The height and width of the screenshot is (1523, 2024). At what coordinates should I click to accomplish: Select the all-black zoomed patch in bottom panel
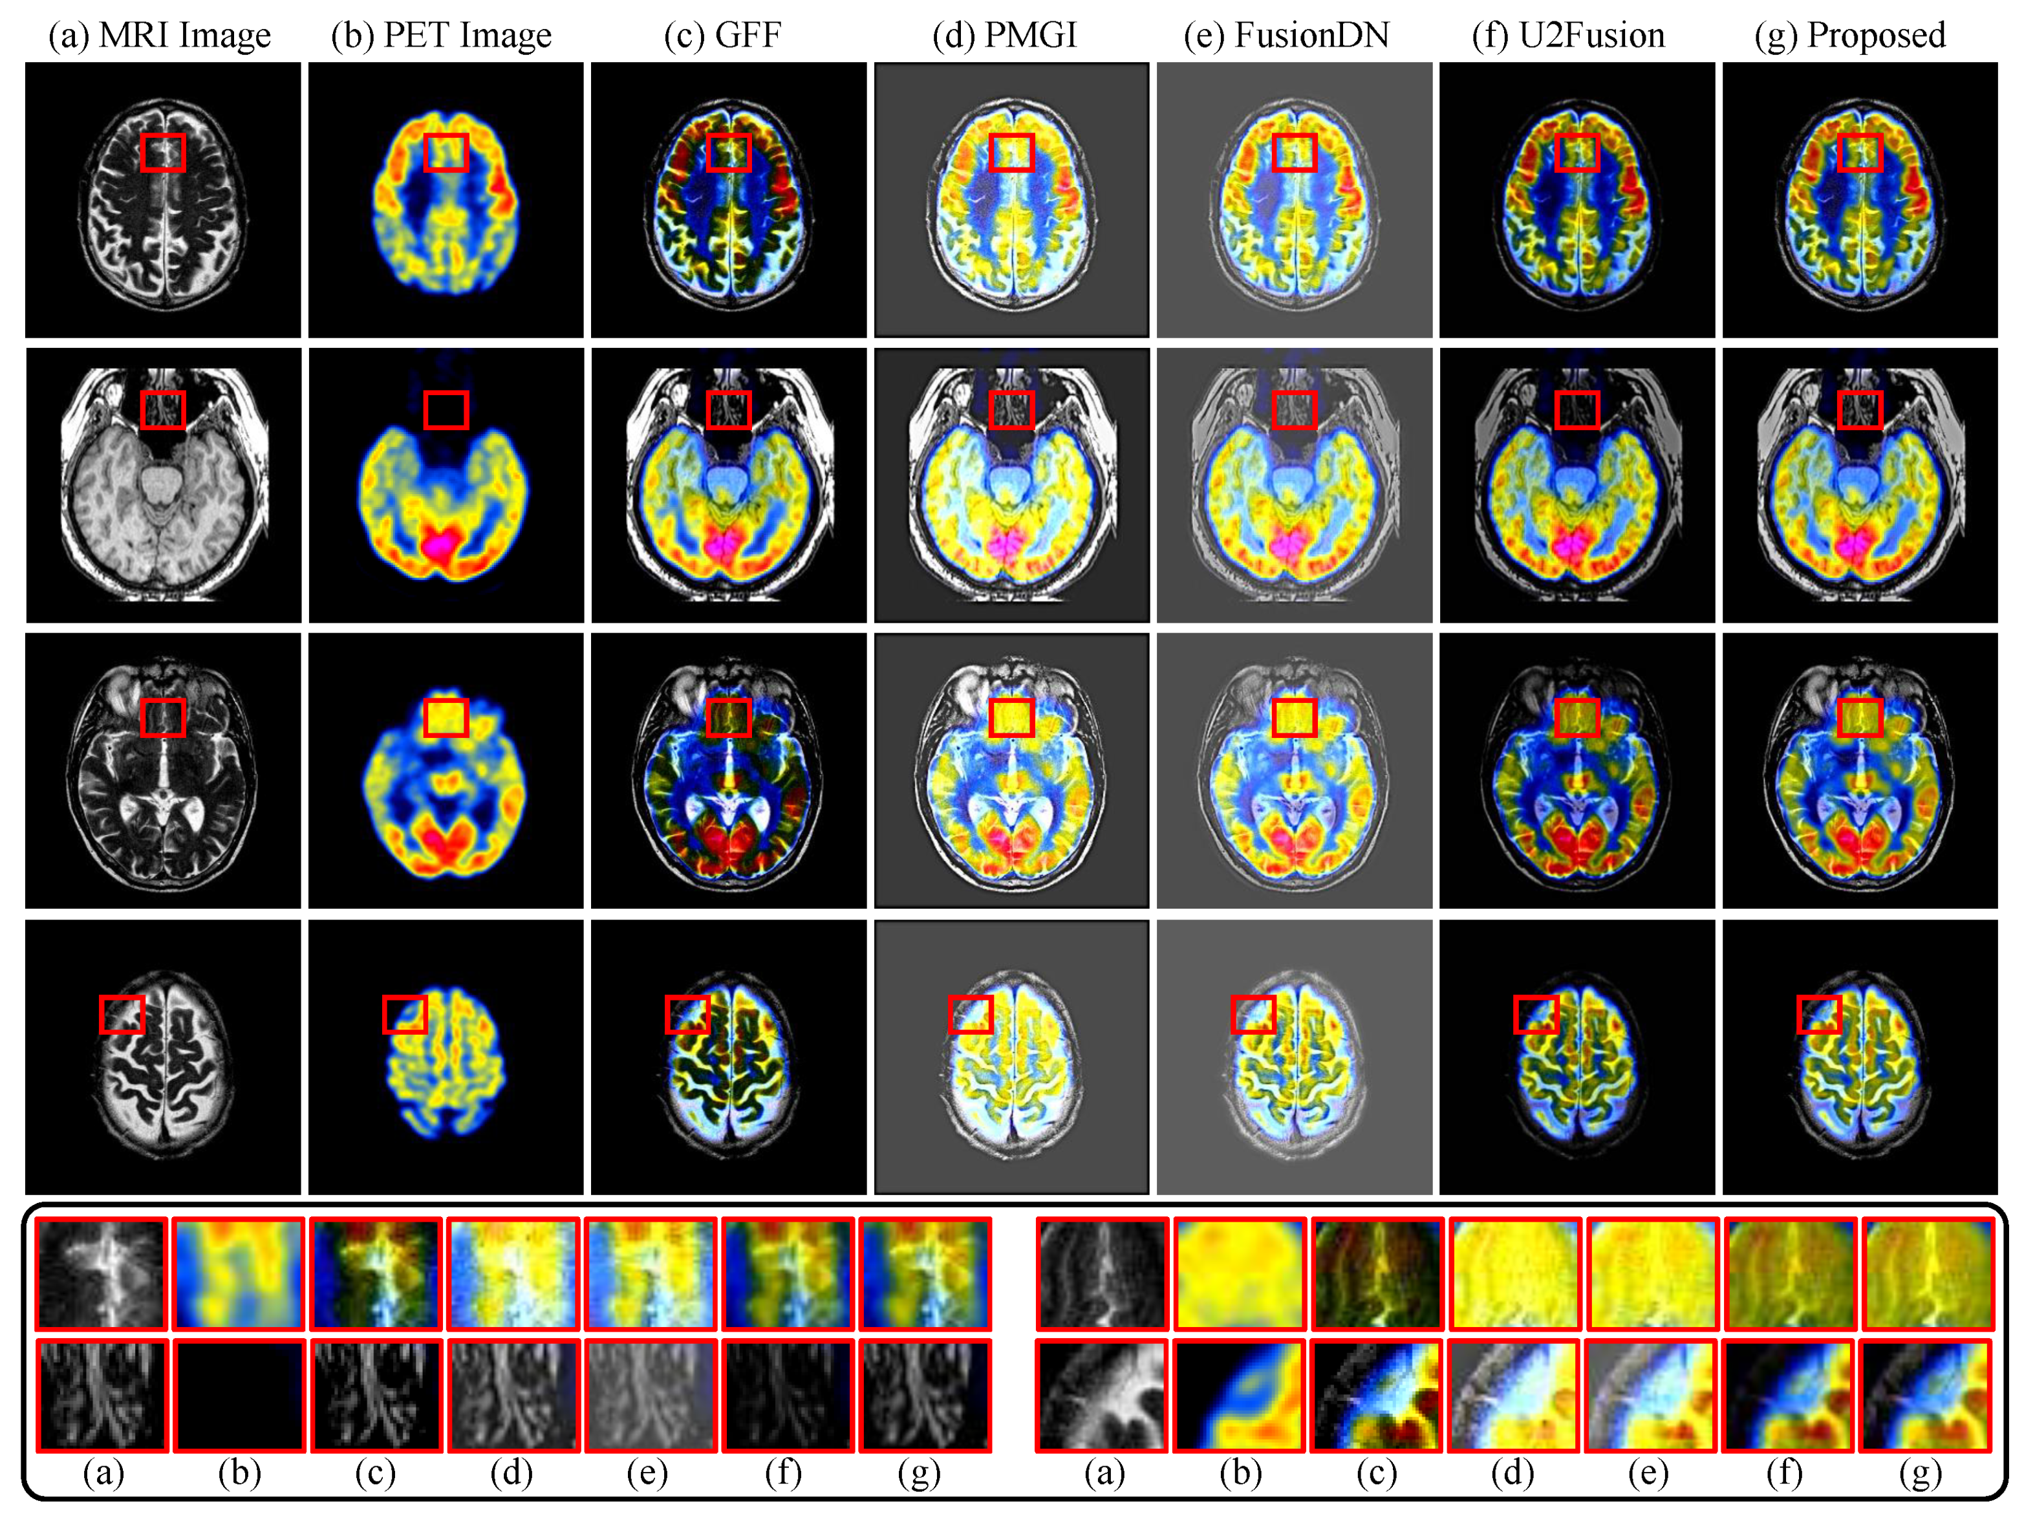point(239,1396)
